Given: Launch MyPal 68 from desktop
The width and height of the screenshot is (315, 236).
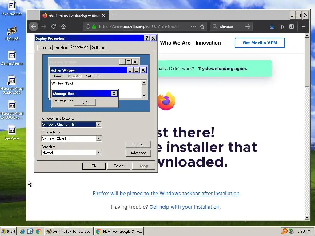Looking at the screenshot, I should (12, 33).
